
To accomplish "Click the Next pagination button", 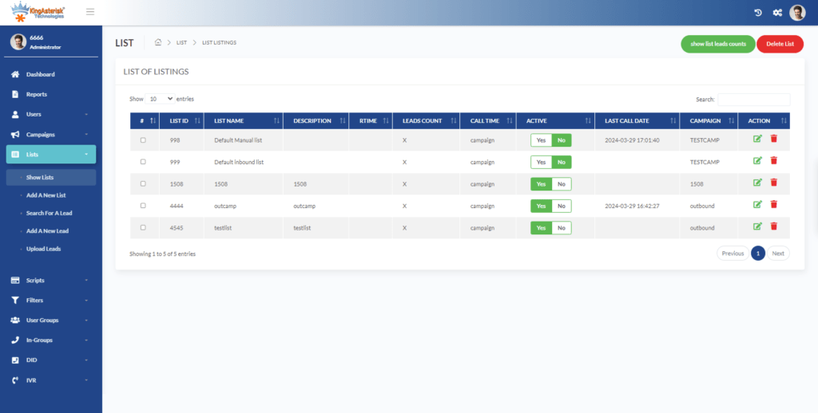I will click(778, 253).
